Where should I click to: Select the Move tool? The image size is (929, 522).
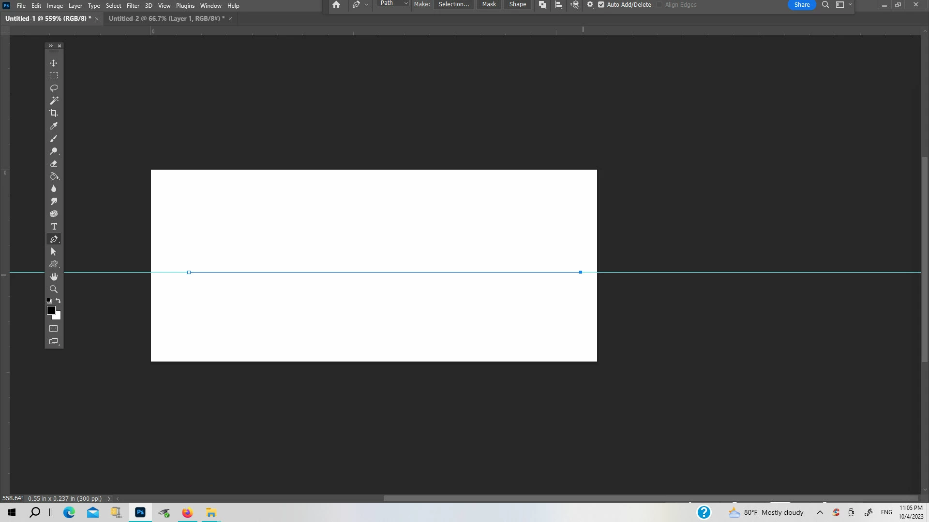point(54,63)
